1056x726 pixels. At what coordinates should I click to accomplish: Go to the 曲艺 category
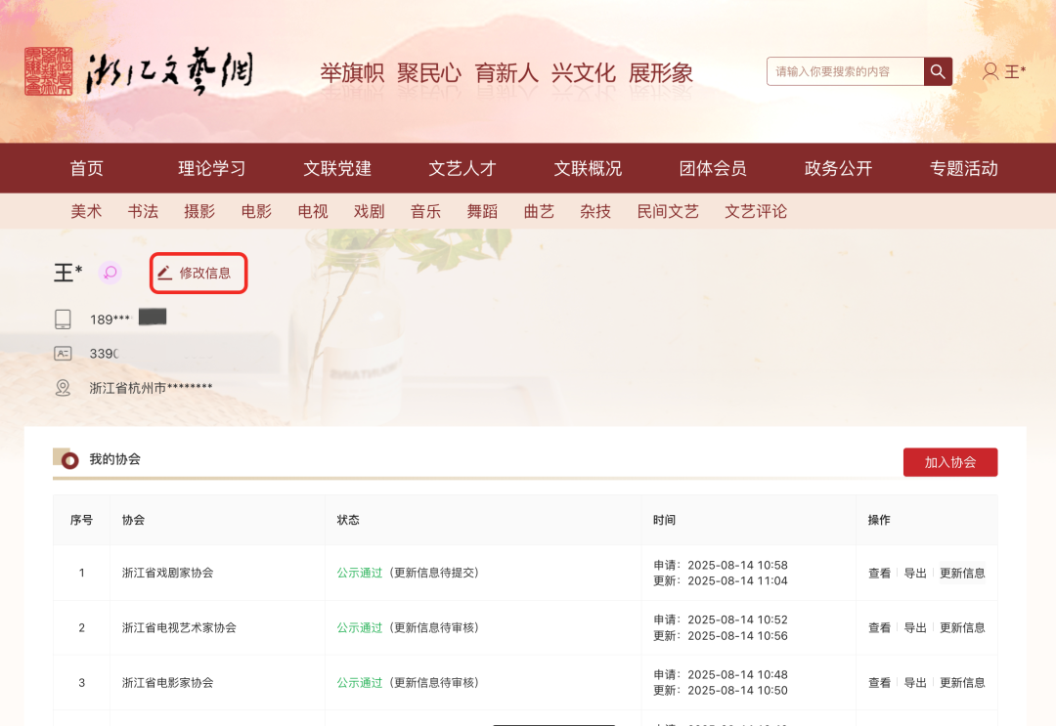[539, 211]
